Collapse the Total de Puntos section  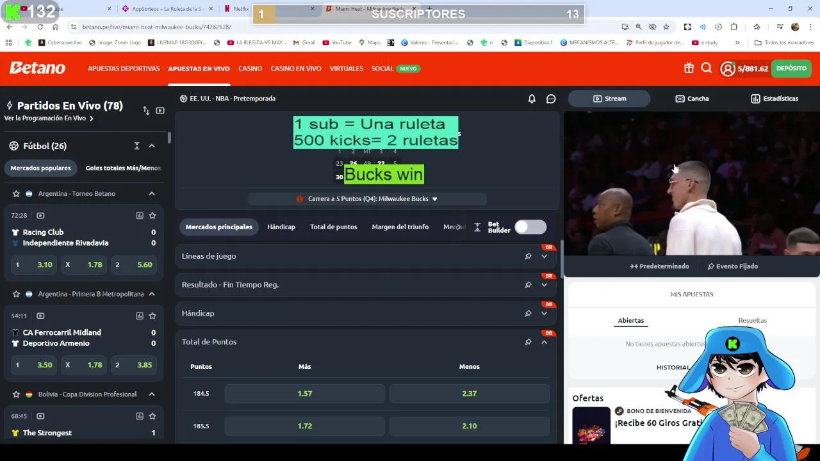[x=544, y=342]
